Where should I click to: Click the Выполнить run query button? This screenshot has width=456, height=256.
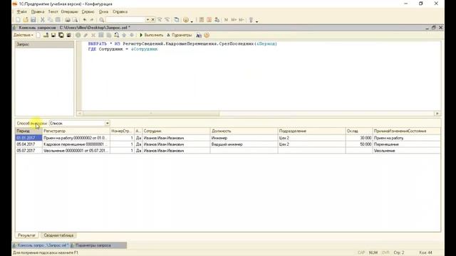point(151,35)
